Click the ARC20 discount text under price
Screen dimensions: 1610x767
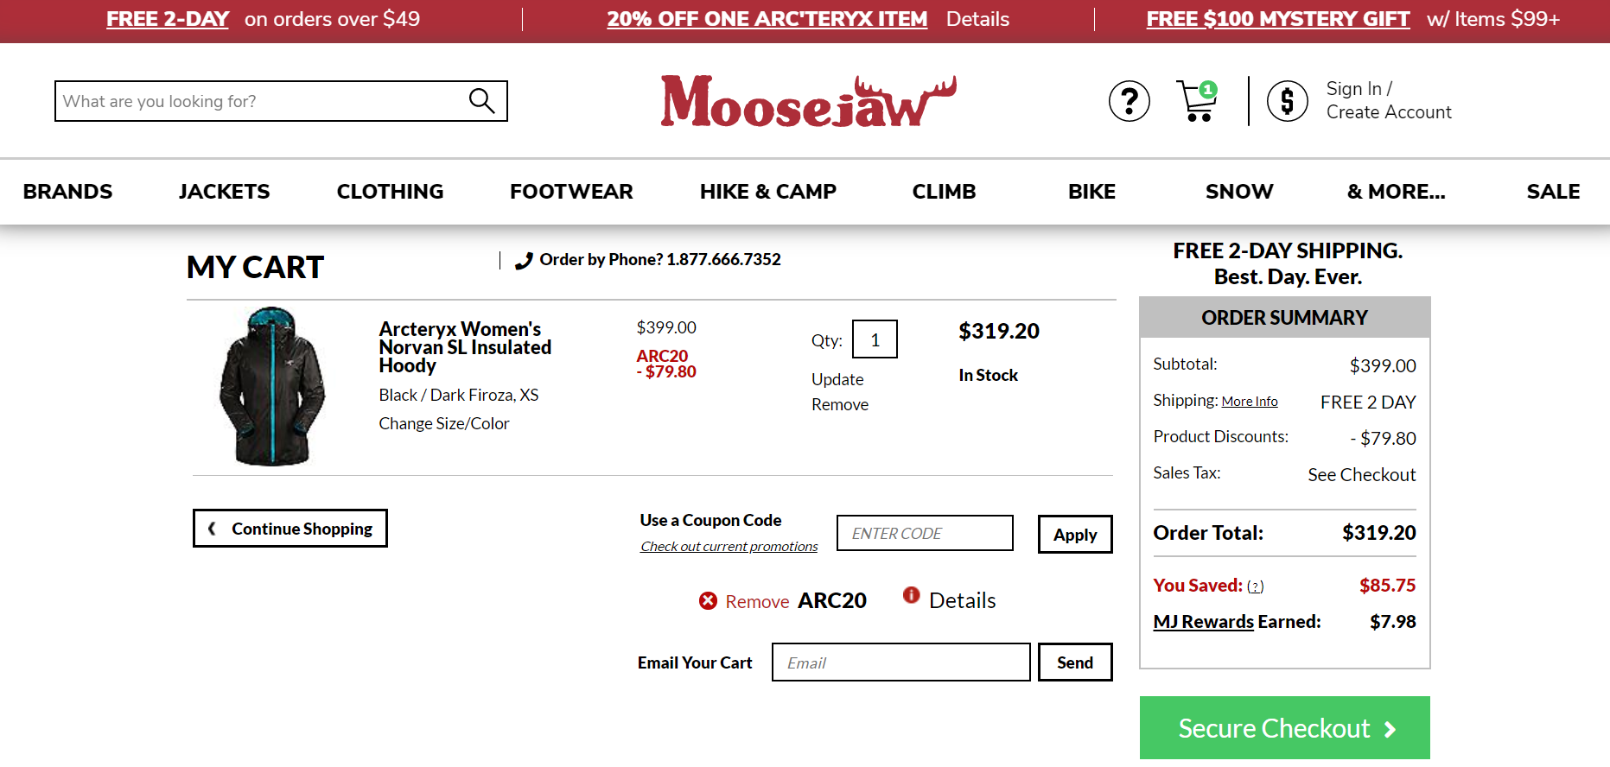click(665, 364)
